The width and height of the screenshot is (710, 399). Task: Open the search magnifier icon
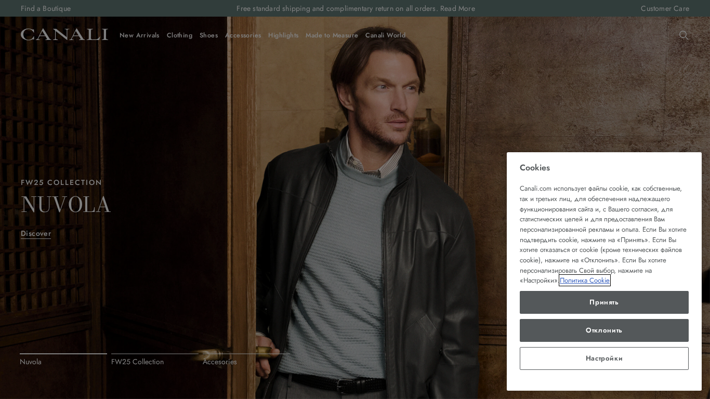click(683, 35)
